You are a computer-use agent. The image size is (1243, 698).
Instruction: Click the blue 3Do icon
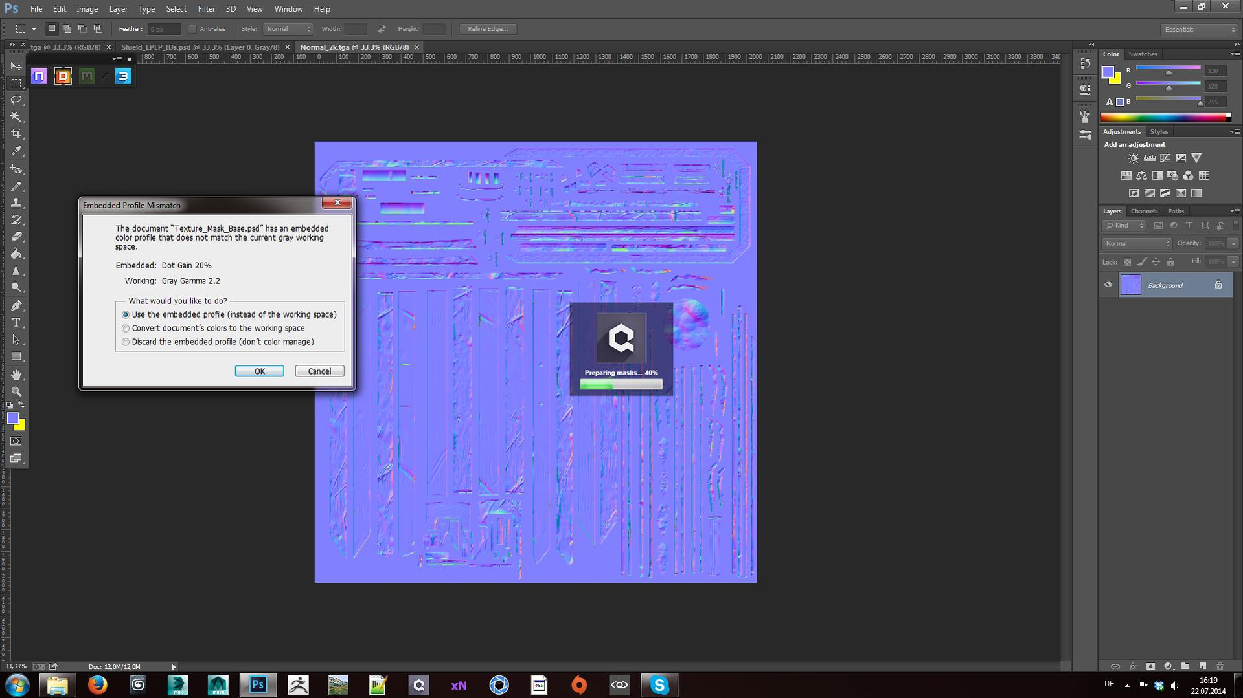click(x=123, y=76)
